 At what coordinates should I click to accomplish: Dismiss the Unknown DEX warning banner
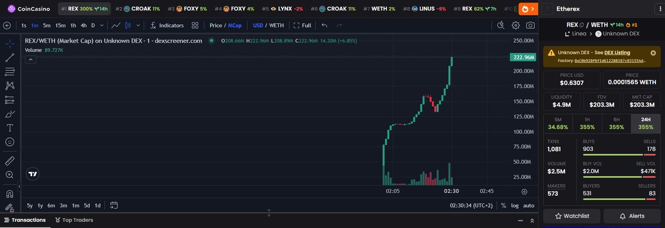click(653, 53)
